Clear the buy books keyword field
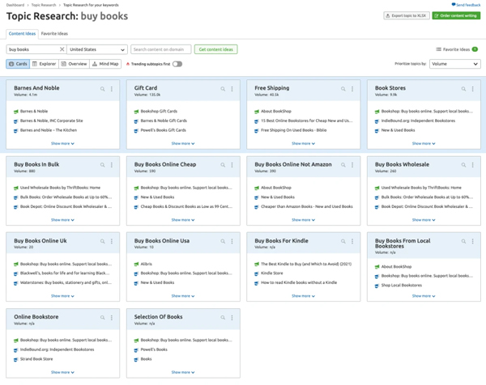Screen dimensions: 486x385 click(62, 49)
